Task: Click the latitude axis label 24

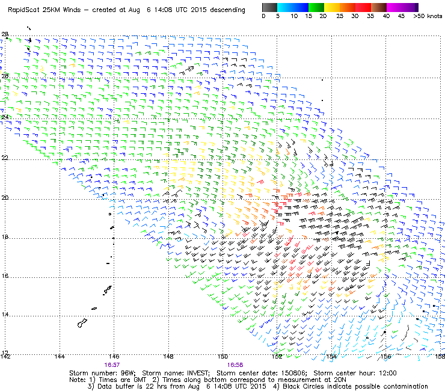Action: coord(5,117)
